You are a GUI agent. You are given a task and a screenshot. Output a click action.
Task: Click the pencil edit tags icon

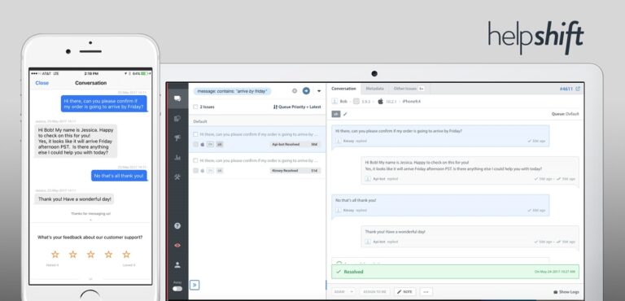click(x=345, y=114)
